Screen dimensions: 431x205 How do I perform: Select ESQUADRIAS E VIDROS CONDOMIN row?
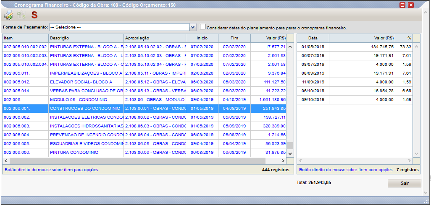click(145, 143)
